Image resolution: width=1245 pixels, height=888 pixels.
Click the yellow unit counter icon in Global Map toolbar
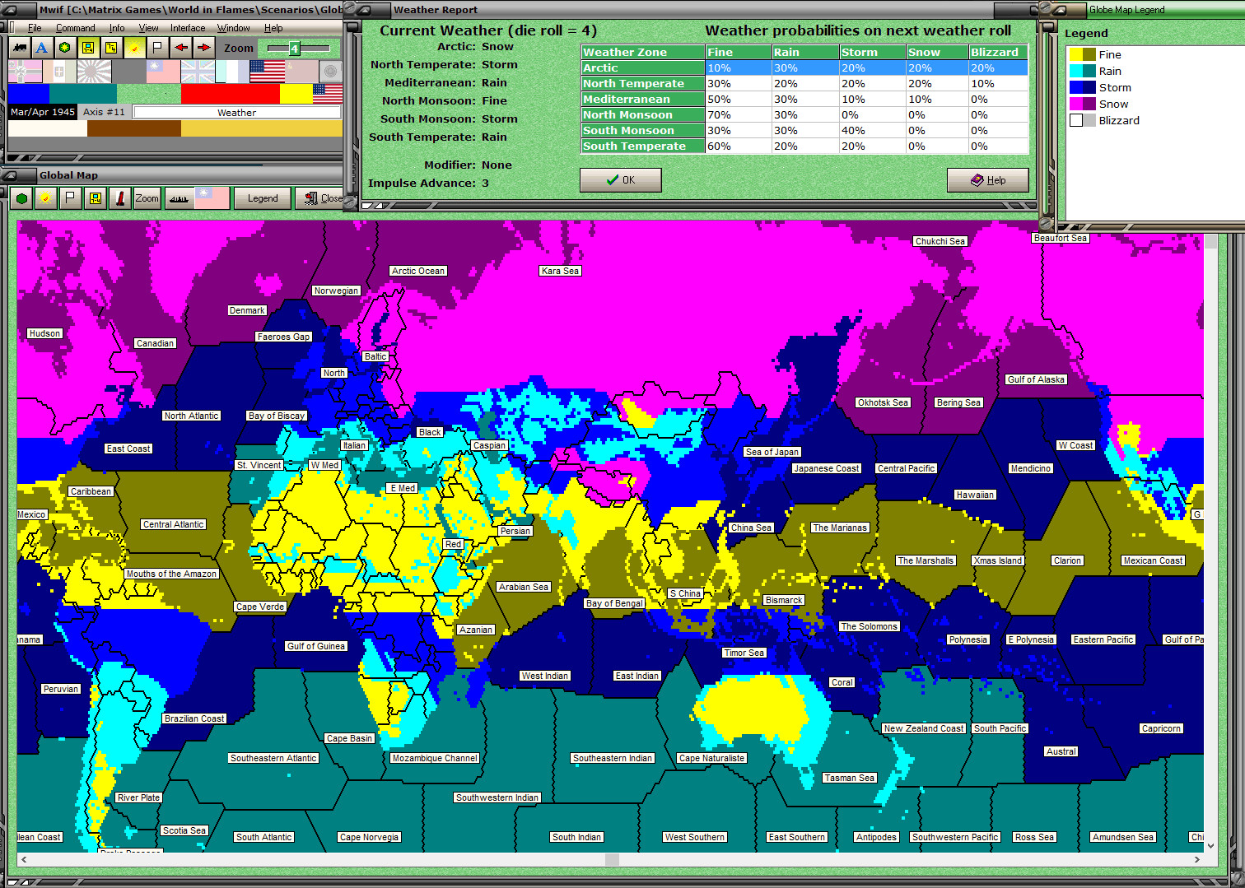(x=96, y=198)
